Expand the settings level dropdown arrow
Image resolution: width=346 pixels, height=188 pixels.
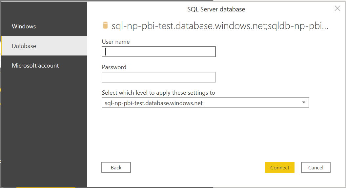pos(304,102)
